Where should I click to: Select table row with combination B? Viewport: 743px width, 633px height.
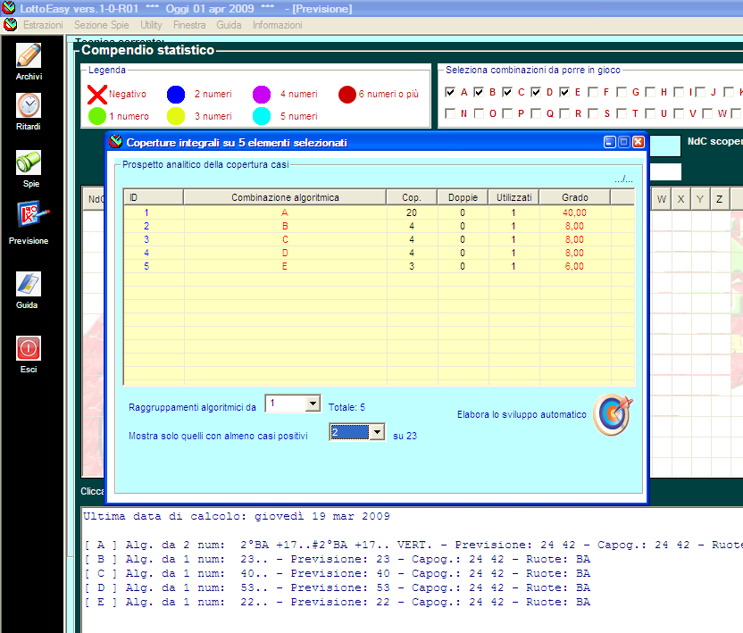click(379, 226)
